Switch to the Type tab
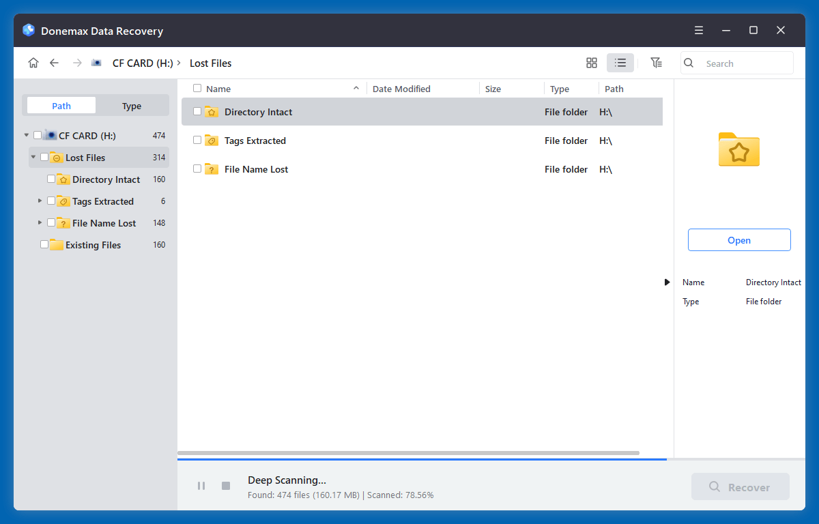 (131, 105)
